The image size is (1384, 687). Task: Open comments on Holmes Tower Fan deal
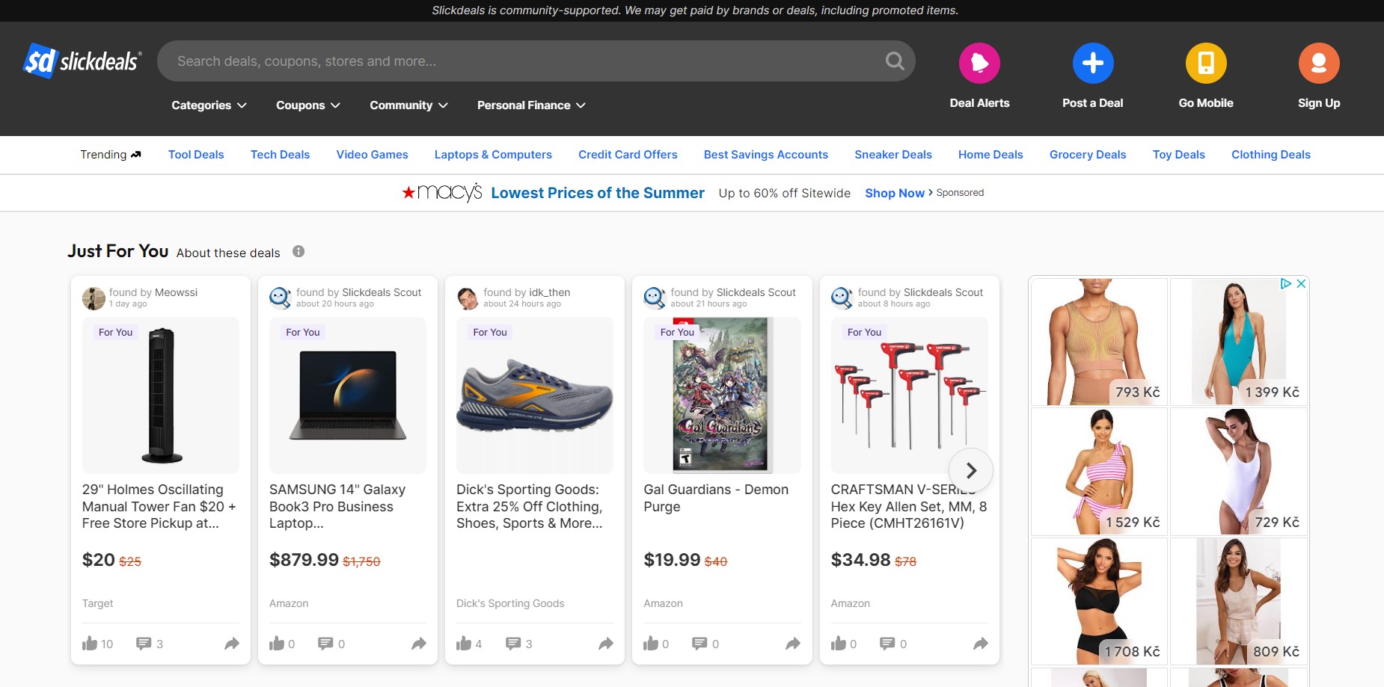(x=144, y=644)
